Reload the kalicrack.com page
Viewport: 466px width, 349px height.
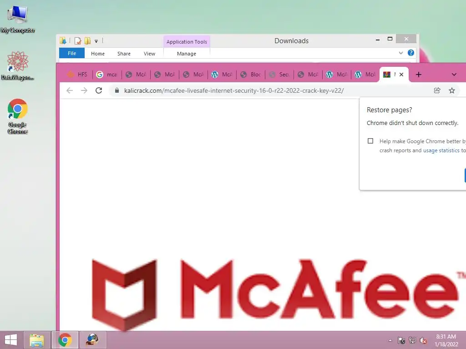click(x=99, y=90)
